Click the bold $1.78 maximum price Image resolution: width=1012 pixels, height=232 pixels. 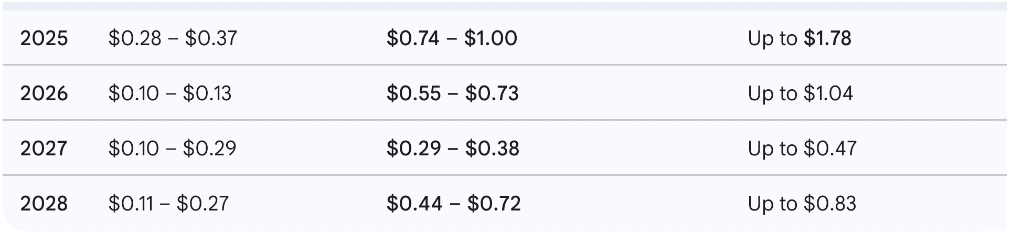tap(827, 38)
